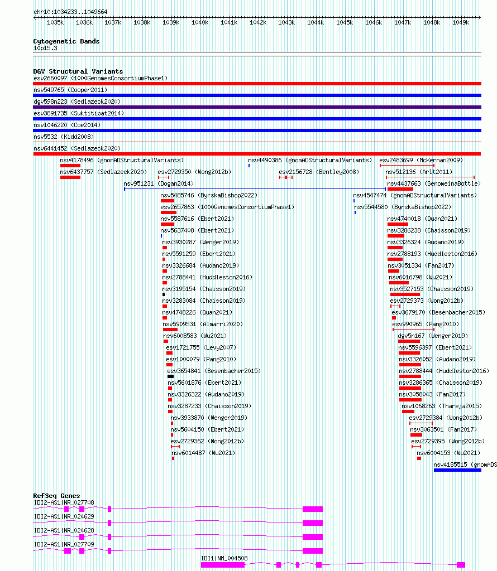Select esv3654841 Besenbacher2015 variant label

[x=214, y=371]
